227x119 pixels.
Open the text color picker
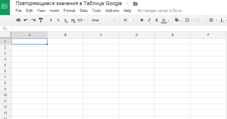(x=164, y=20)
